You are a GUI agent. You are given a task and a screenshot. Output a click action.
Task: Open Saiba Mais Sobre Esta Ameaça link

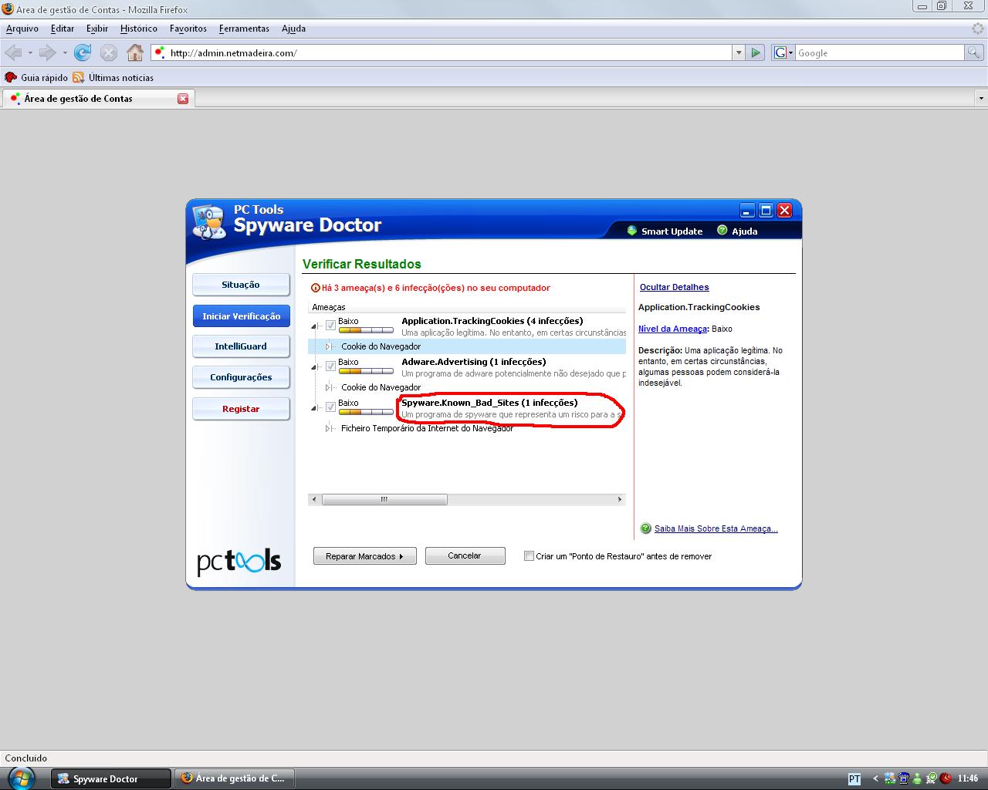(x=716, y=528)
